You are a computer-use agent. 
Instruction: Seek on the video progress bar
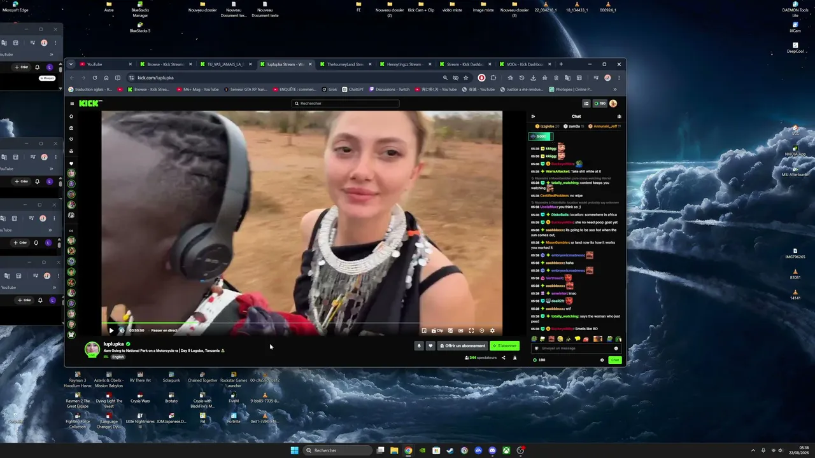click(x=302, y=324)
